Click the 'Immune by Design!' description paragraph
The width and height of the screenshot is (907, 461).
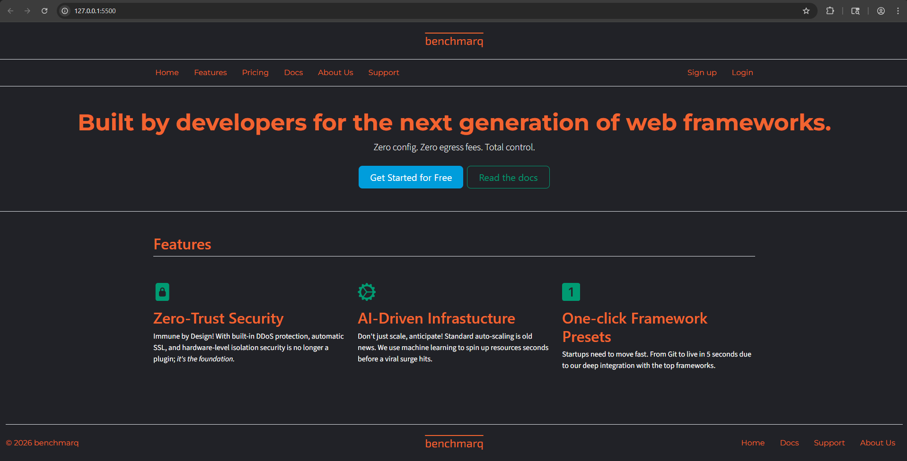[248, 348]
